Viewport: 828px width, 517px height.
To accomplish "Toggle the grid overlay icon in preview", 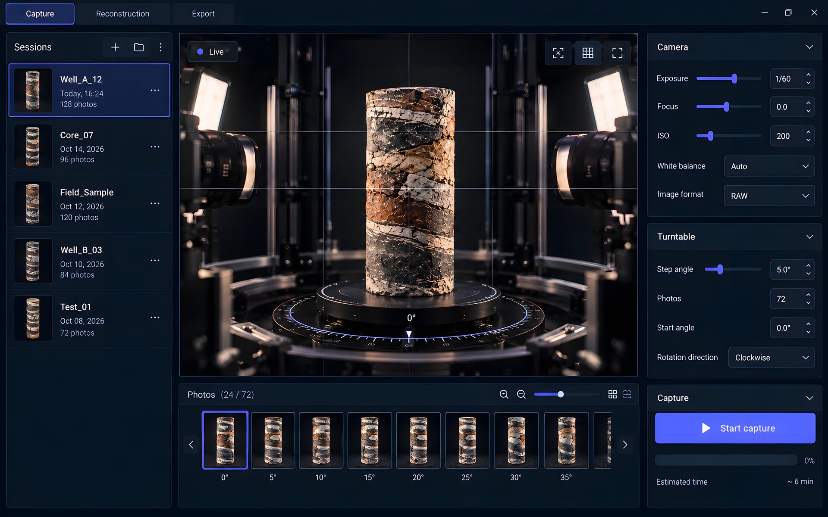I will point(588,53).
